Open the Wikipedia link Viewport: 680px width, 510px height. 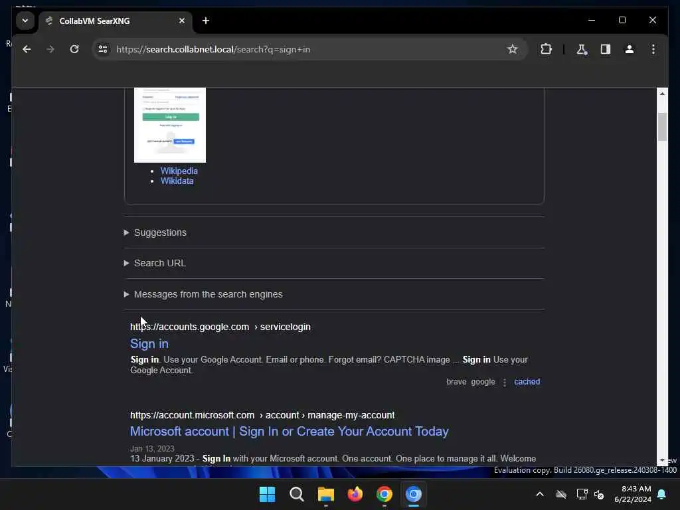coord(179,171)
